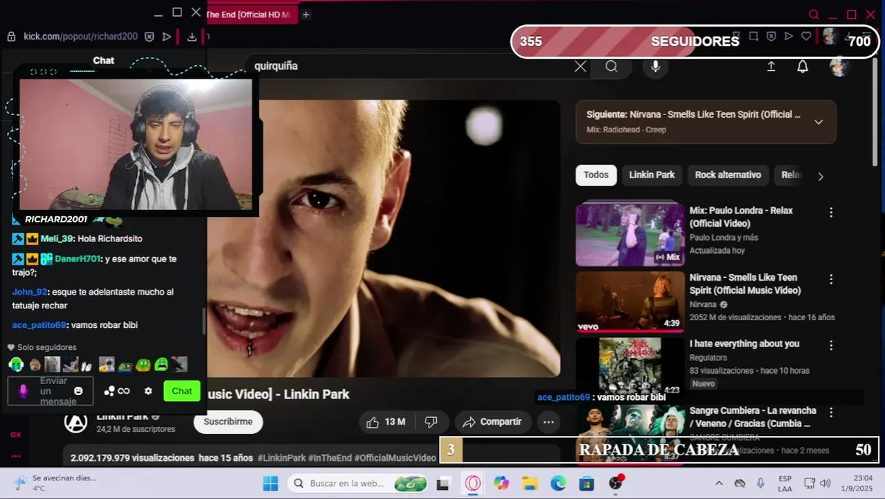Select the Linkin Park filter chip

click(652, 175)
